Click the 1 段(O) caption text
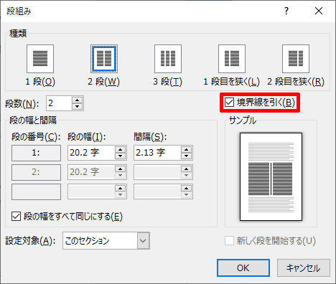 tap(40, 82)
